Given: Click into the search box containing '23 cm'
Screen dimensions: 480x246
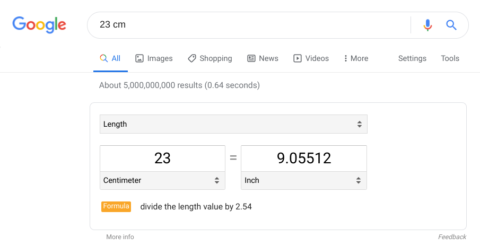Looking at the screenshot, I should 249,25.
